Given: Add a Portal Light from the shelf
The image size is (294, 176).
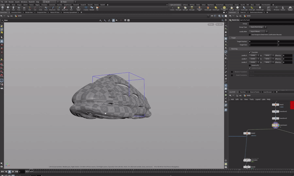Looking at the screenshot, I should tap(252, 8).
